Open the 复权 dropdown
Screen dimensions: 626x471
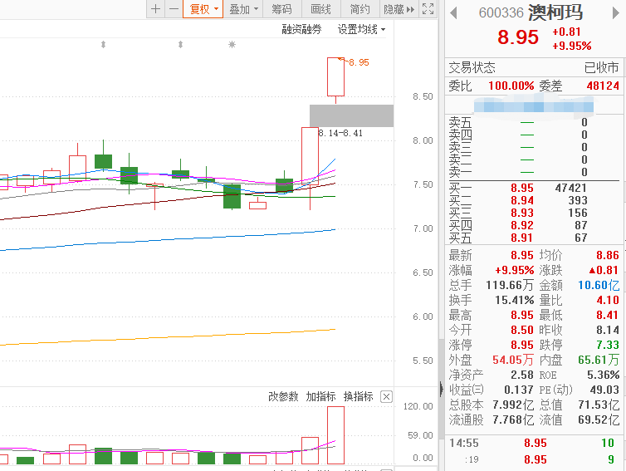(203, 9)
